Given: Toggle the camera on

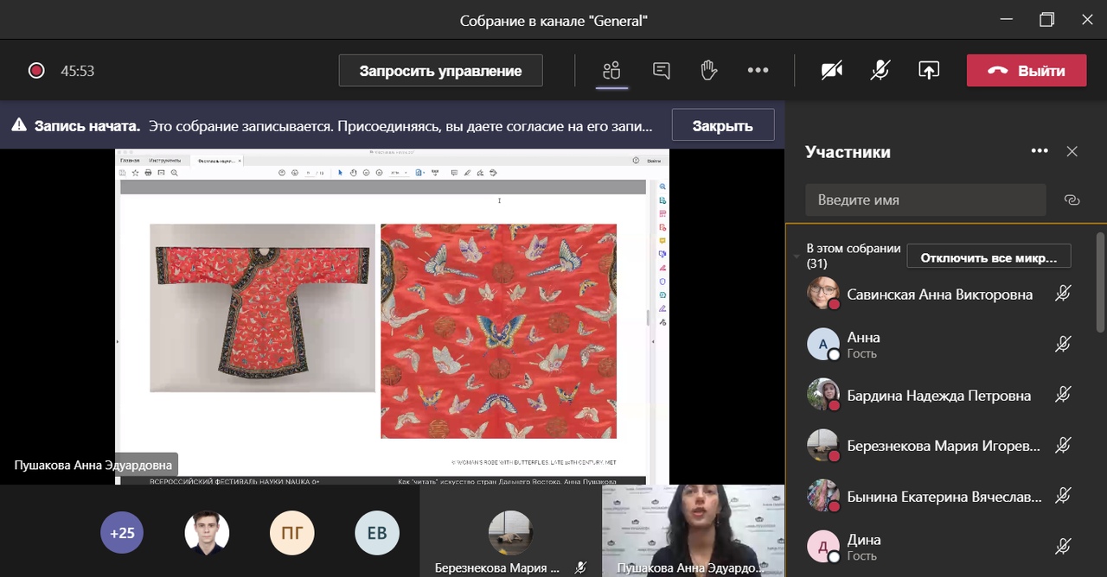Looking at the screenshot, I should [832, 71].
